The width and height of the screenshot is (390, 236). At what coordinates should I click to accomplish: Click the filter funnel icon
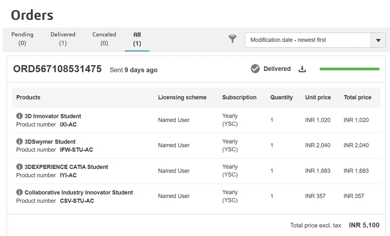pyautogui.click(x=232, y=39)
